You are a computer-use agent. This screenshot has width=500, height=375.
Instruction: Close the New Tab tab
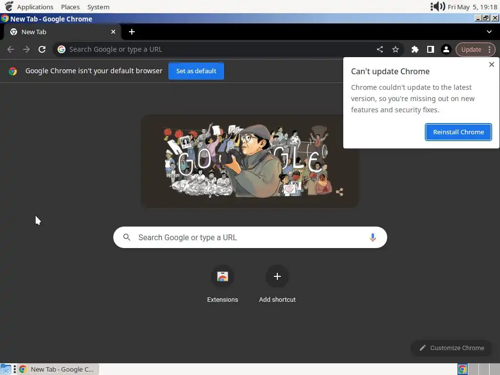[113, 32]
